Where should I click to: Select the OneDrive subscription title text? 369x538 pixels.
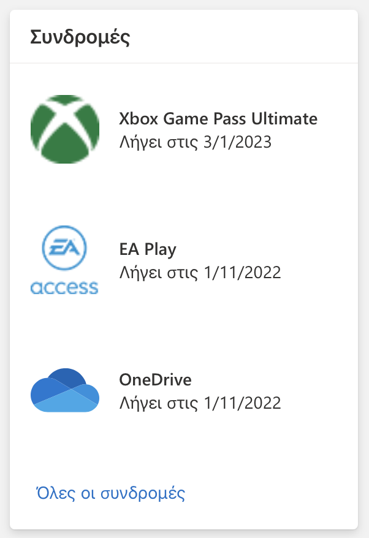click(x=155, y=380)
